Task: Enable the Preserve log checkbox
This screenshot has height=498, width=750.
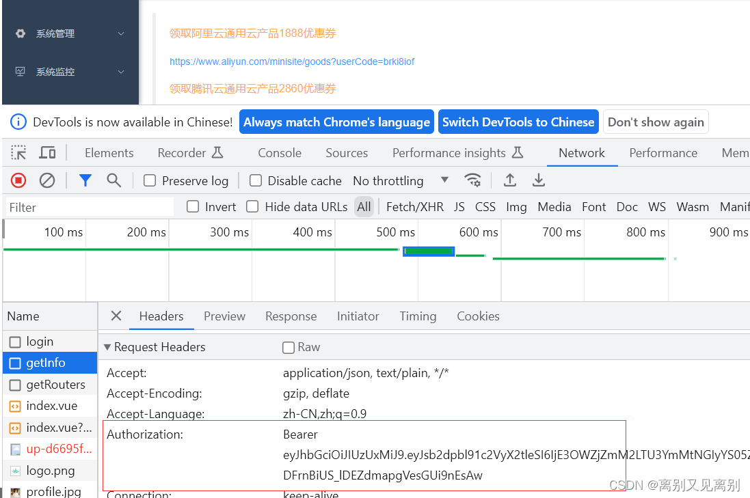Action: tap(150, 180)
